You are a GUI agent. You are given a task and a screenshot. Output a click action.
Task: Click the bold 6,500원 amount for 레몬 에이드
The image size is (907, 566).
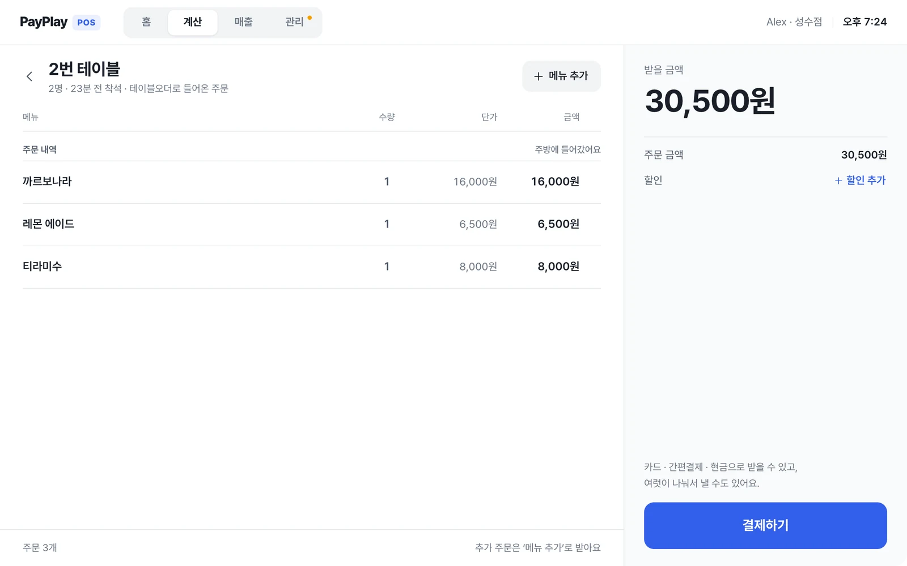[558, 224]
